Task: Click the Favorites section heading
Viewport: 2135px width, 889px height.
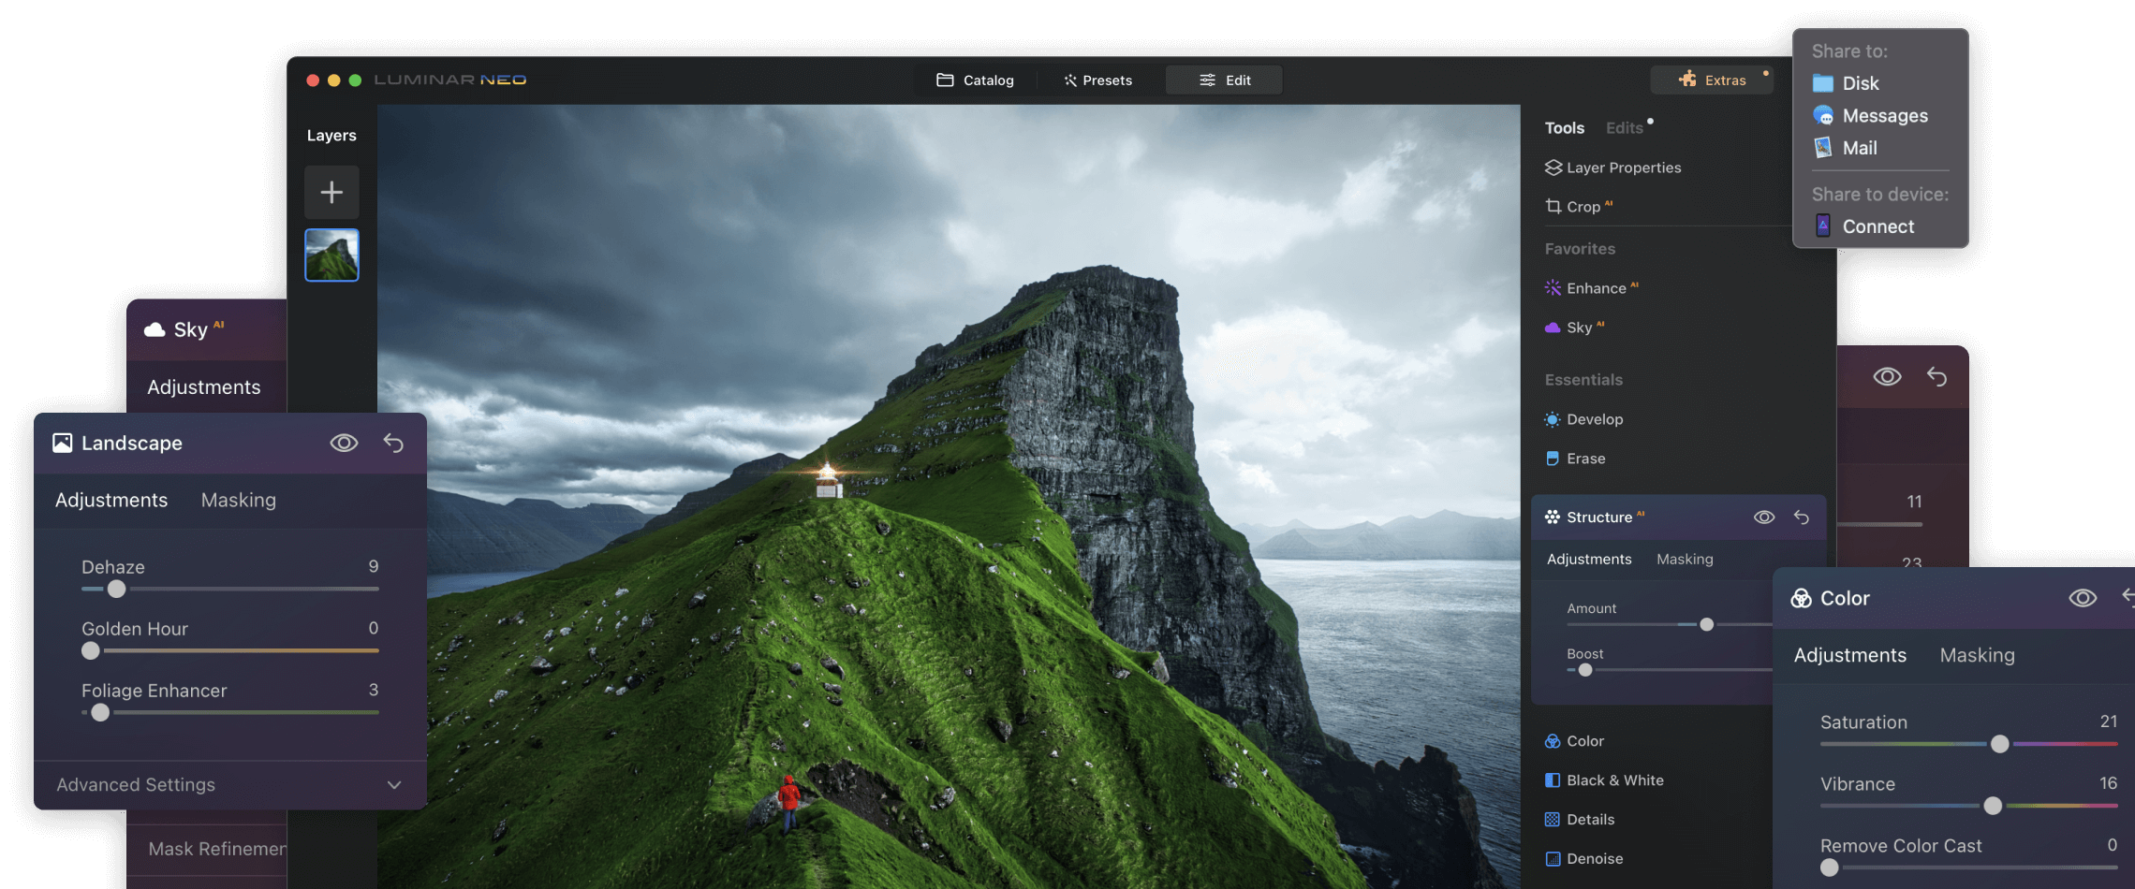Action: [1580, 249]
